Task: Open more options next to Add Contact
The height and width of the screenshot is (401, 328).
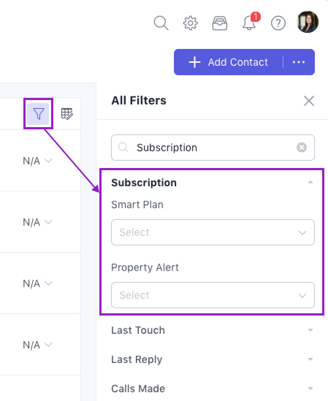Action: coord(299,62)
